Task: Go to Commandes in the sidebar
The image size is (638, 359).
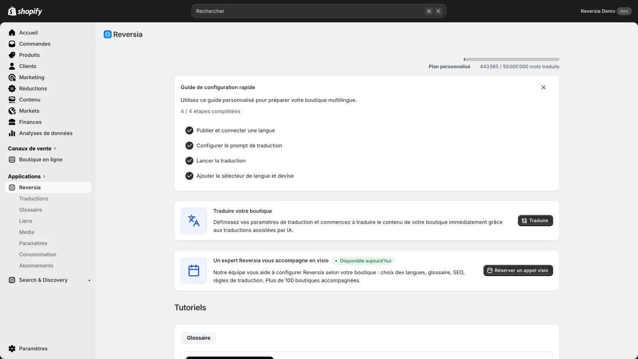Action: click(x=48, y=44)
